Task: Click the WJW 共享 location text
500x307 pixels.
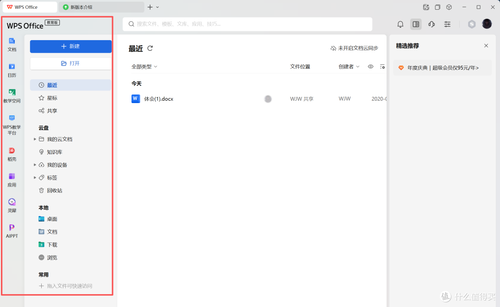Action: (302, 99)
